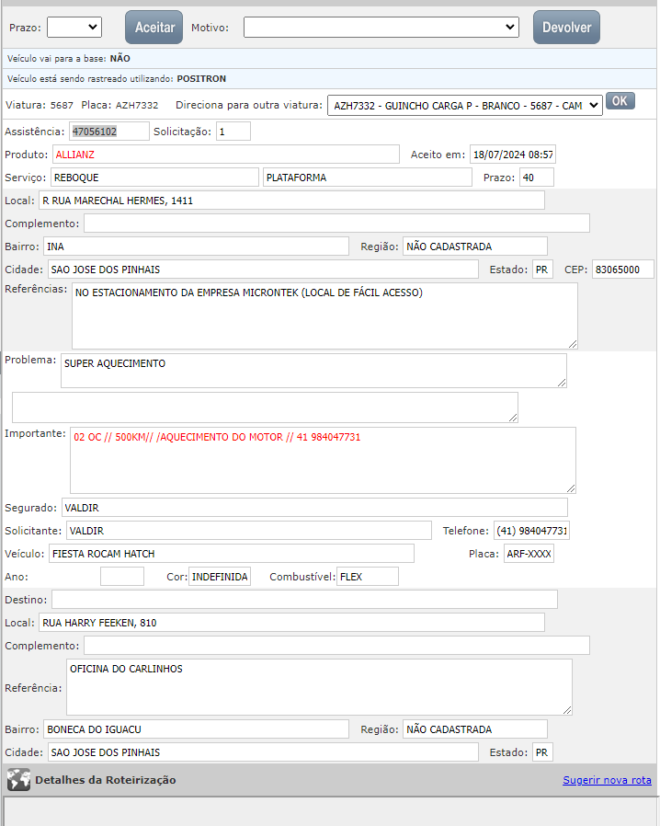Click the Produto field showing ALLIANZ

[x=225, y=155]
